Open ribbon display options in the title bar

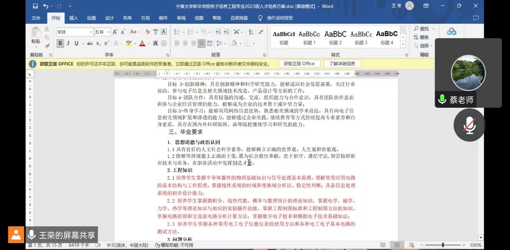(x=426, y=6)
